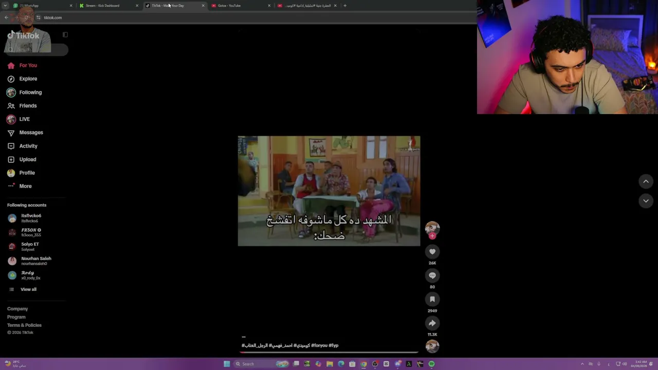Screen dimensions: 658x370
Task: Go to the previous video with up arrow
Action: [x=646, y=181]
